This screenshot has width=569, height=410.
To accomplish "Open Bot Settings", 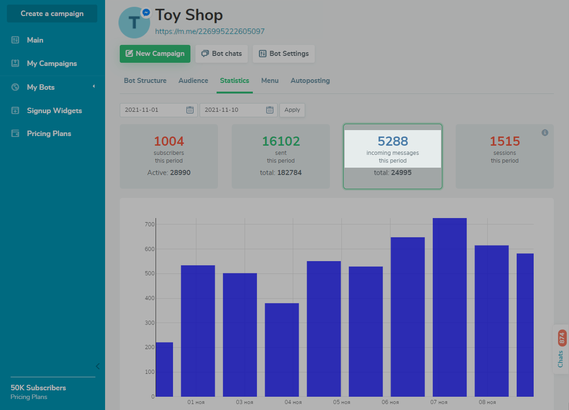I will (x=284, y=54).
